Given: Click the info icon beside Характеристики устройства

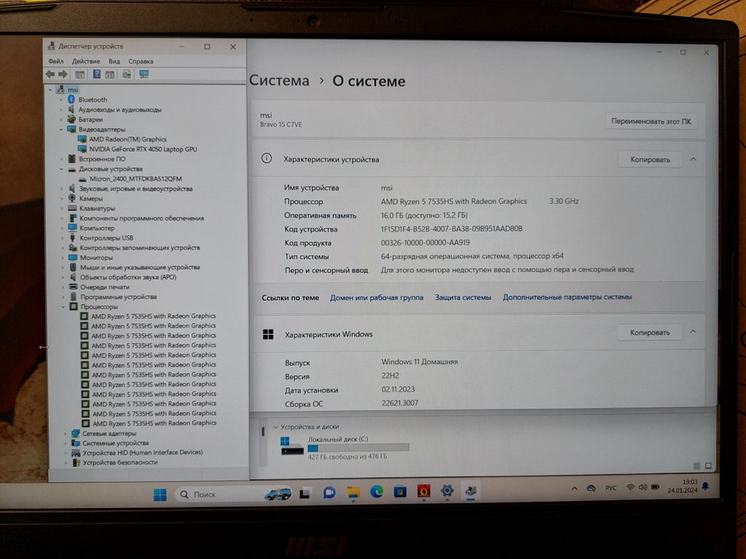Looking at the screenshot, I should click(267, 158).
